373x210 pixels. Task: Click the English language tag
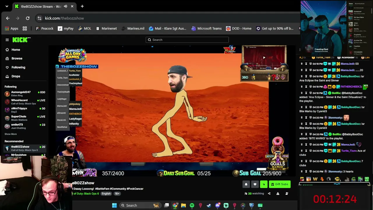point(106,194)
